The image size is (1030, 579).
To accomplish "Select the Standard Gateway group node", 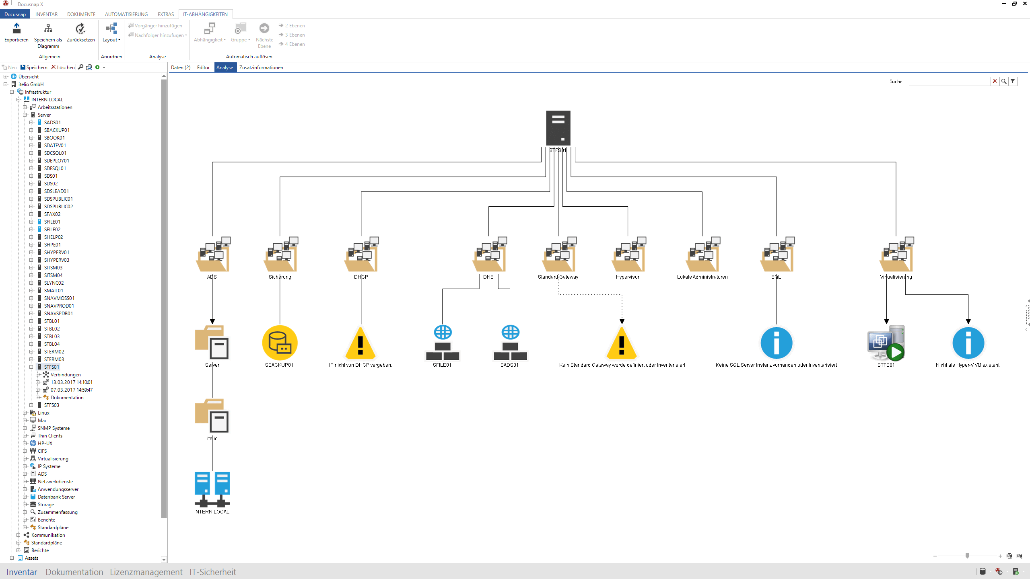I will (x=559, y=254).
